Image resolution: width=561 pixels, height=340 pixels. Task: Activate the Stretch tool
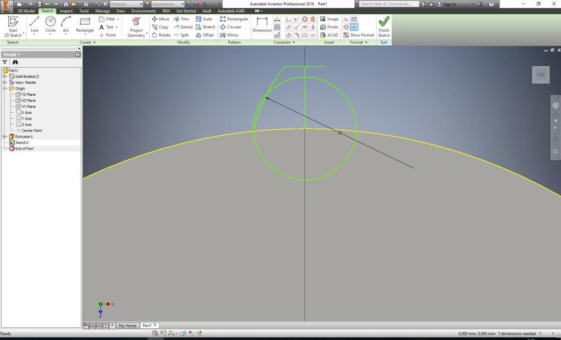point(205,27)
